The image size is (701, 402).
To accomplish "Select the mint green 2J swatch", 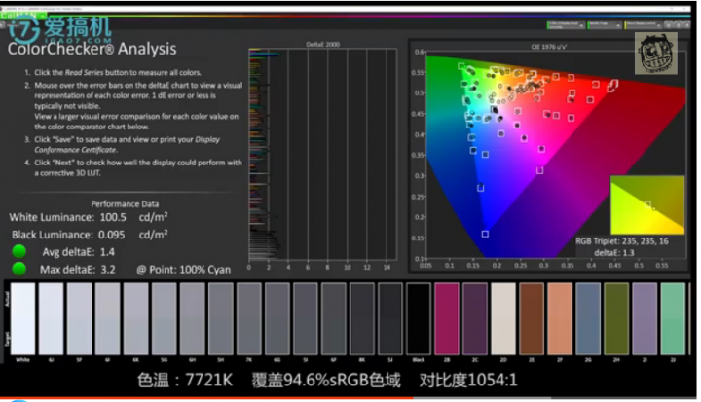I will coord(673,318).
